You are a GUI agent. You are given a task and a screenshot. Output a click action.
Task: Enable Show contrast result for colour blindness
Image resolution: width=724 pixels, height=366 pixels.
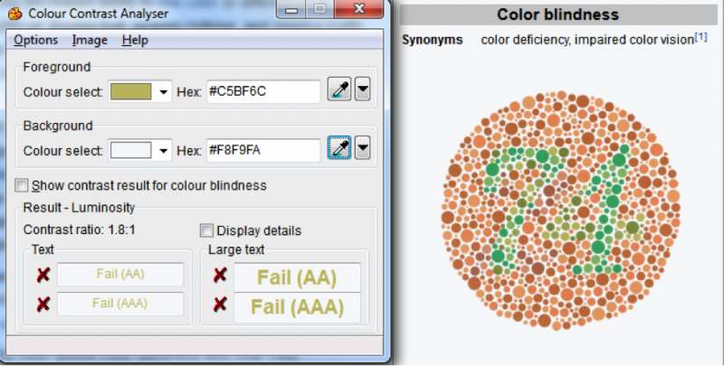[22, 185]
